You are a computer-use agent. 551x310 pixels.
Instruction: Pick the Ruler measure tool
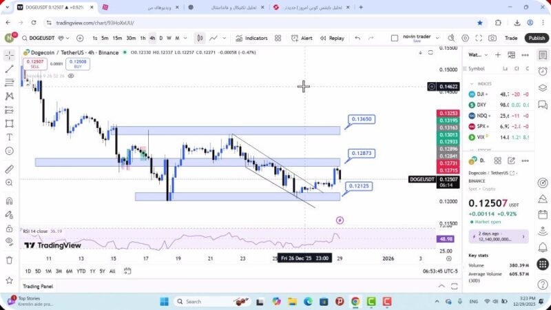[x=10, y=169]
